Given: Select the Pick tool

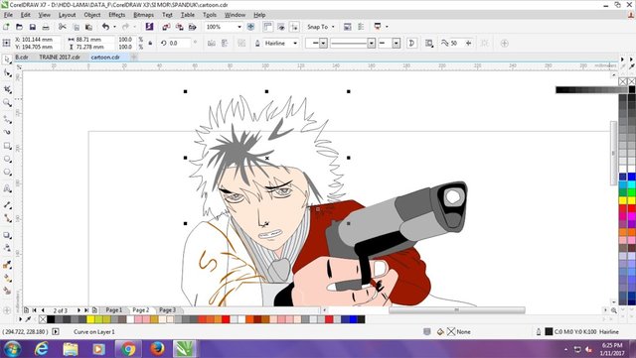Looking at the screenshot, I should pos(7,60).
